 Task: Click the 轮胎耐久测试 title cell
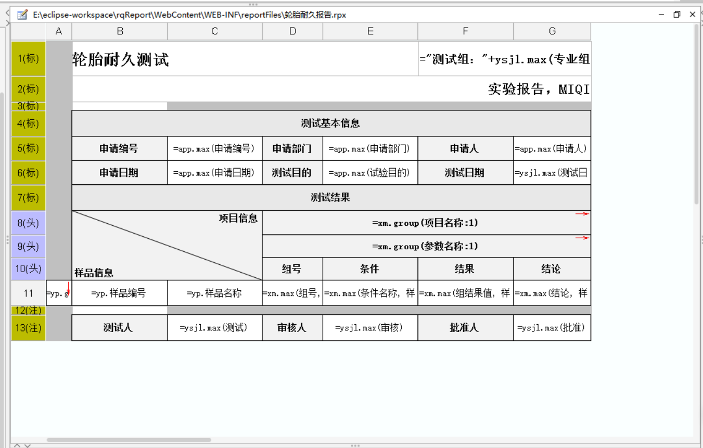click(x=245, y=59)
